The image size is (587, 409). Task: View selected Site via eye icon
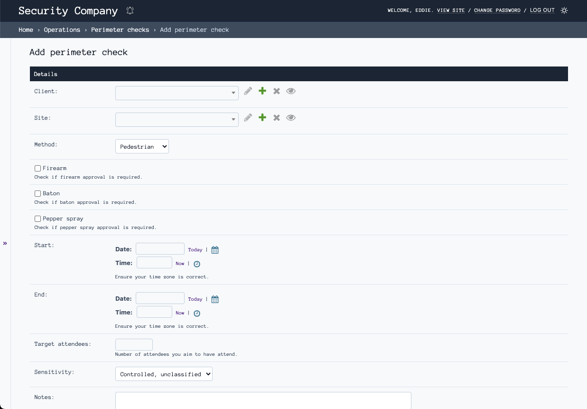tap(291, 117)
